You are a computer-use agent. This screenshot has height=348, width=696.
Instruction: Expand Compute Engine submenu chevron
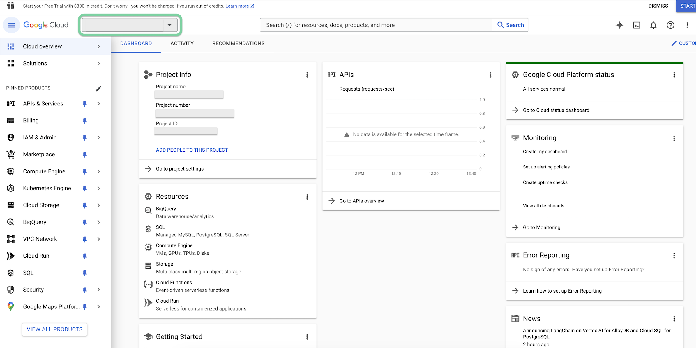pos(99,171)
